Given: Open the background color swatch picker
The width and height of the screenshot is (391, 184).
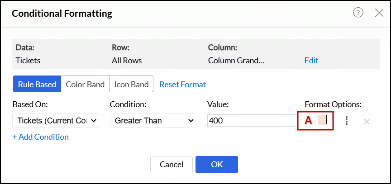Looking at the screenshot, I should point(322,120).
